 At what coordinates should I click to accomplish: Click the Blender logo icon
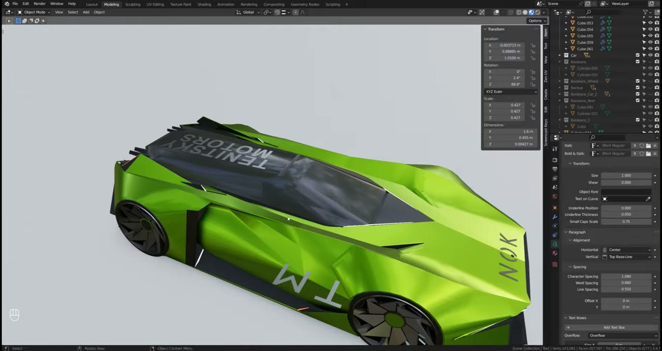pos(7,4)
